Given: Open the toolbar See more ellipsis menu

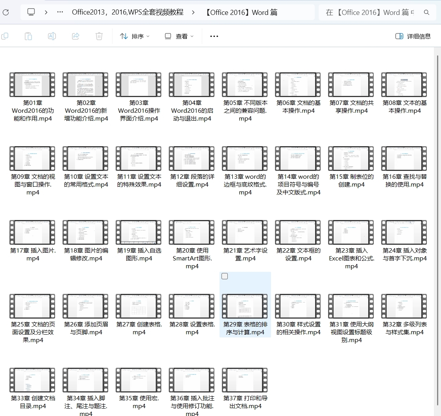Looking at the screenshot, I should (214, 36).
